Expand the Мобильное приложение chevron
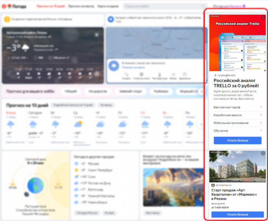The height and width of the screenshot is (221, 268). (x=261, y=123)
